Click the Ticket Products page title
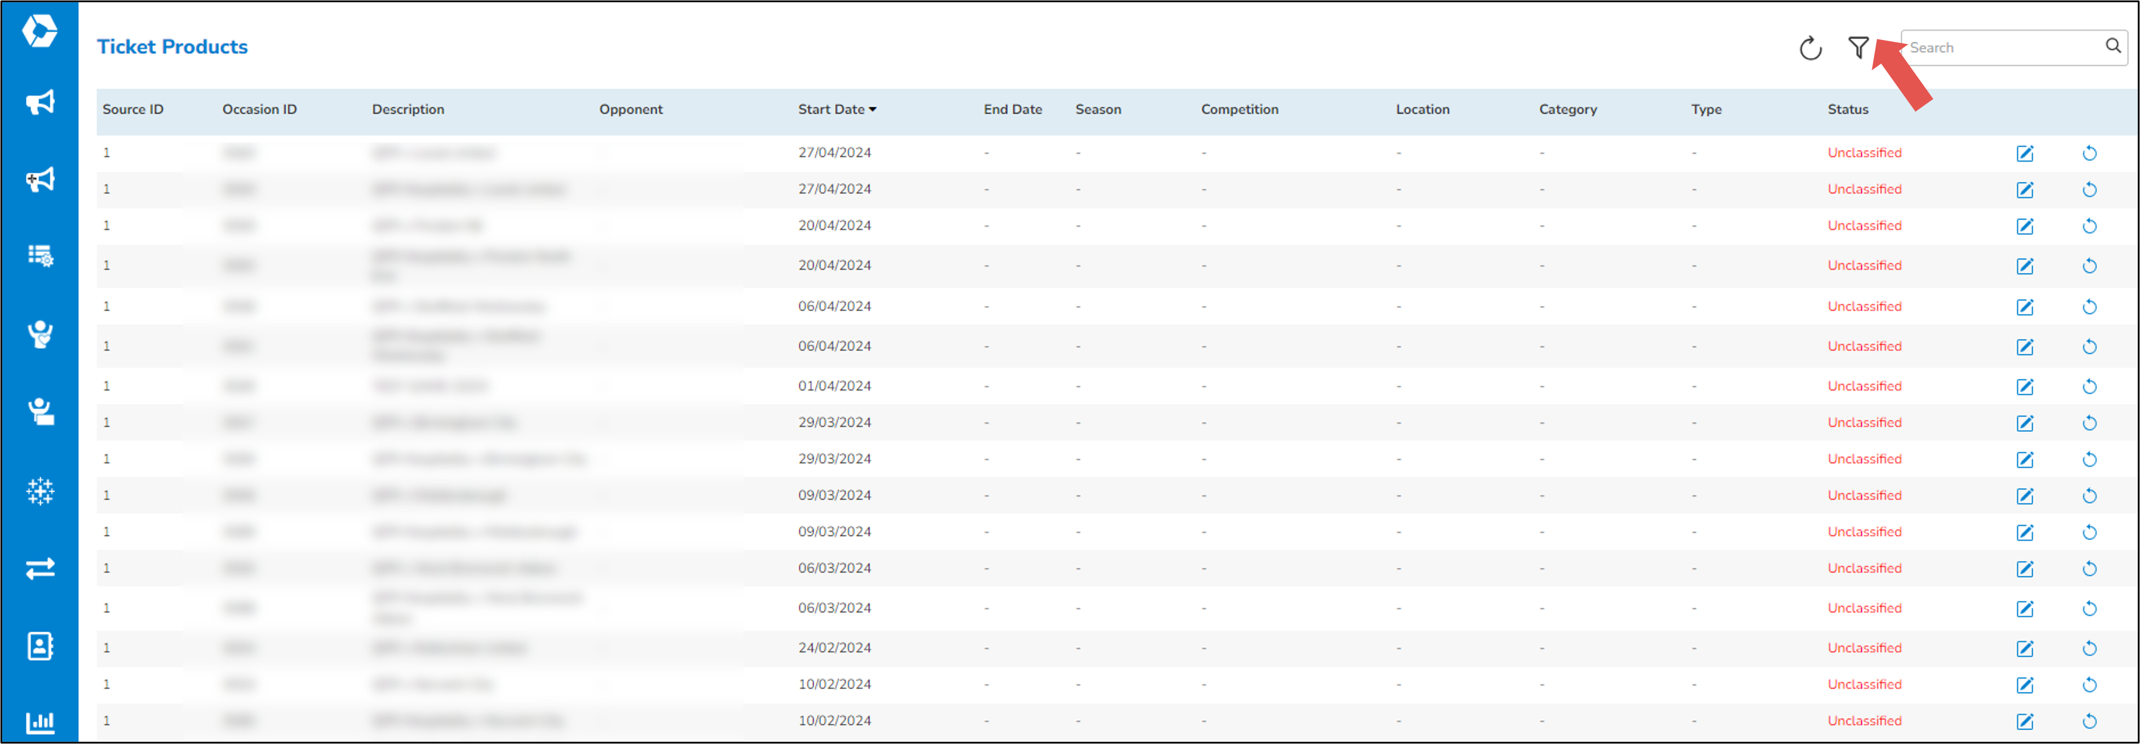Screen dimensions: 2140x744 [172, 46]
